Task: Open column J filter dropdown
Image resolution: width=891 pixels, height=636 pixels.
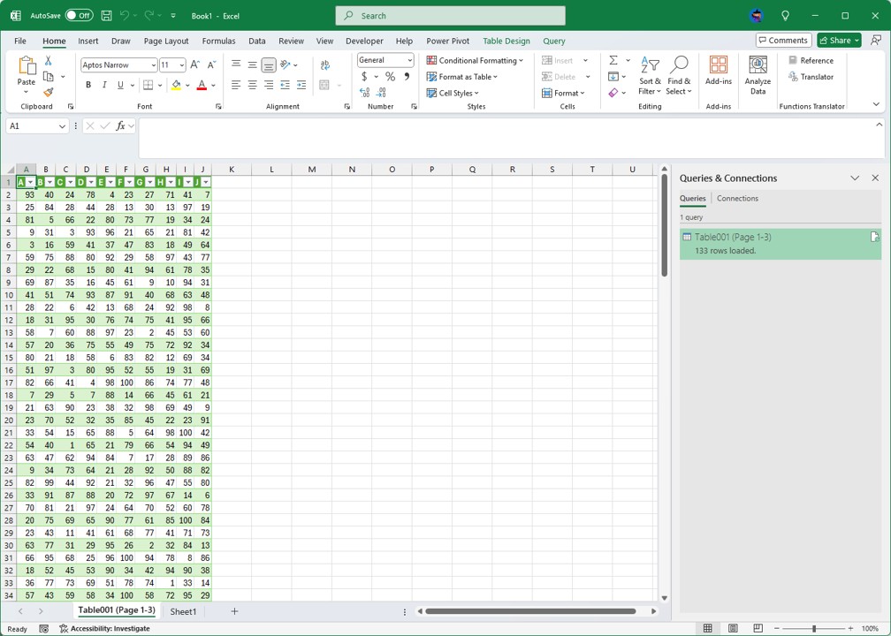Action: (206, 182)
